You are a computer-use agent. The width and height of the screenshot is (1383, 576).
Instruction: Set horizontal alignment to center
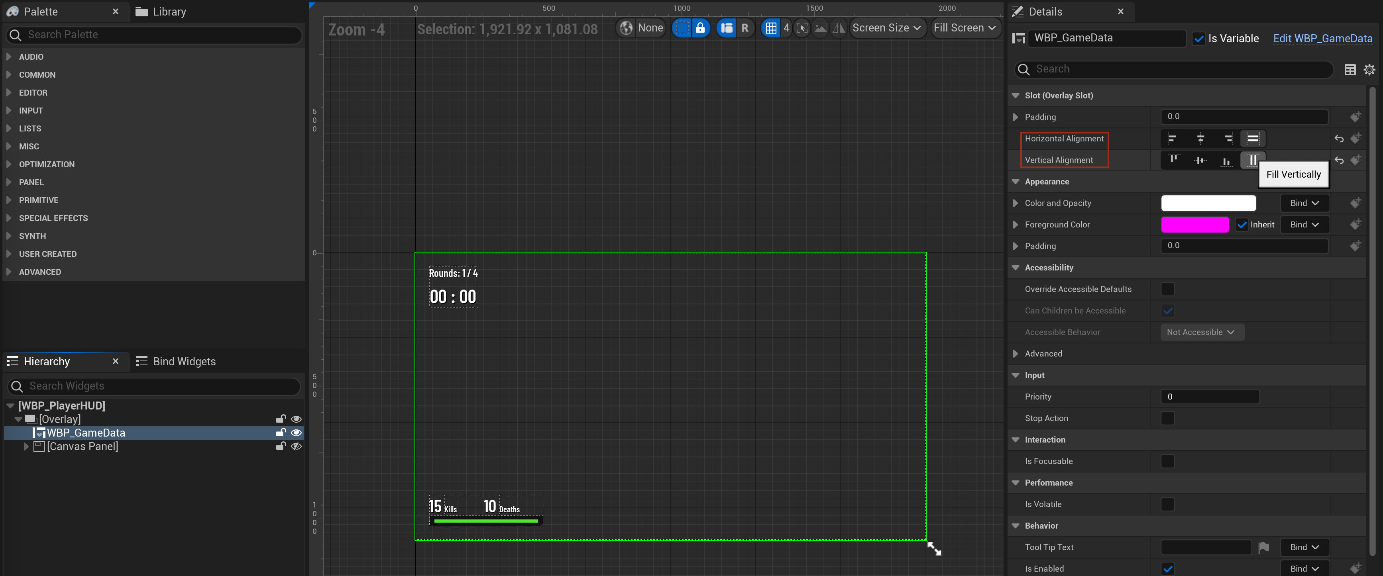point(1200,139)
